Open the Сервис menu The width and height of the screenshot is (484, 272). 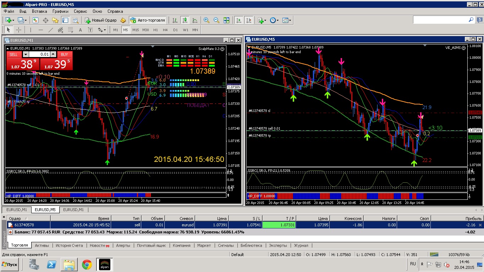80,11
